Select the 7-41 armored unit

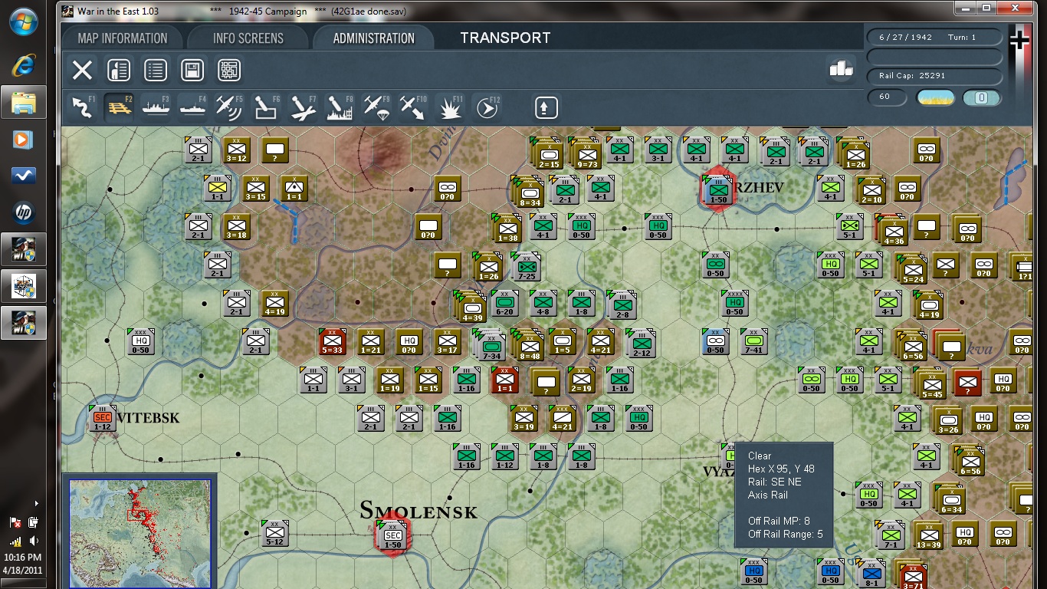754,341
